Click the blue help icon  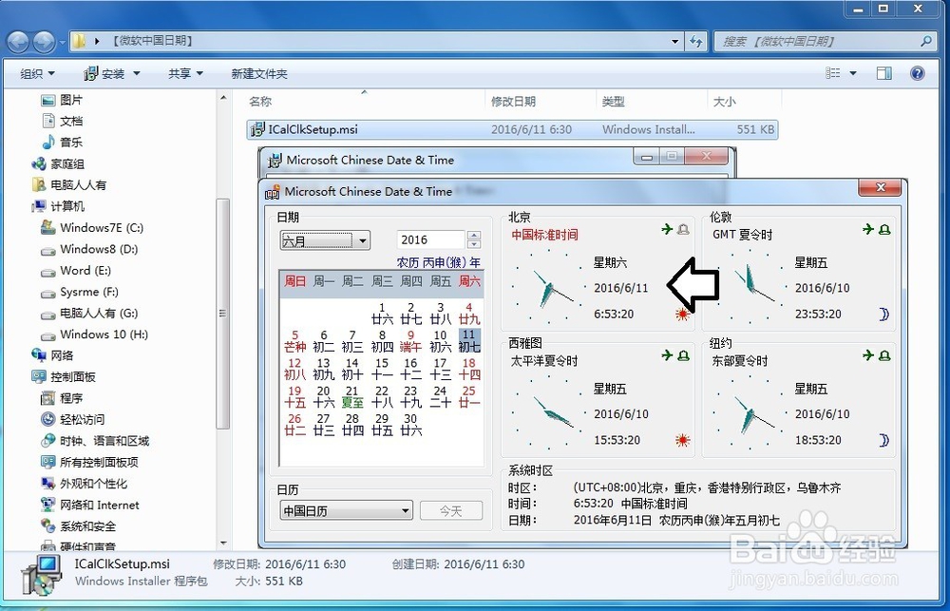918,73
